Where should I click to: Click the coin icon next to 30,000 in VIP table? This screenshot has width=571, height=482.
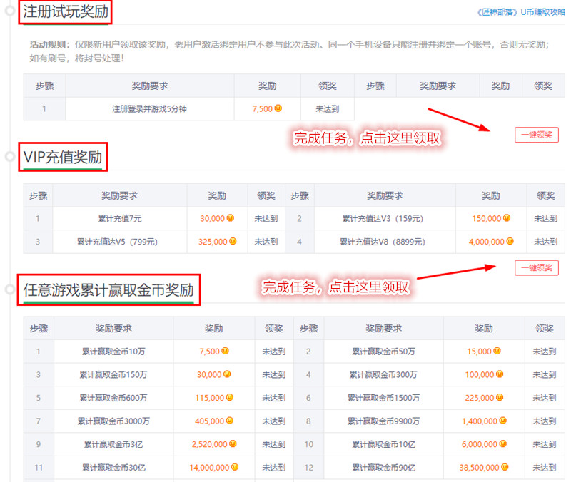[228, 218]
